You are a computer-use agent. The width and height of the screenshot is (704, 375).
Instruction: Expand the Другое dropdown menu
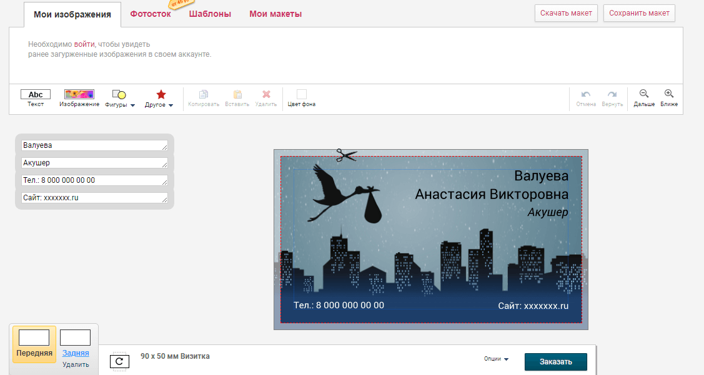coord(161,98)
